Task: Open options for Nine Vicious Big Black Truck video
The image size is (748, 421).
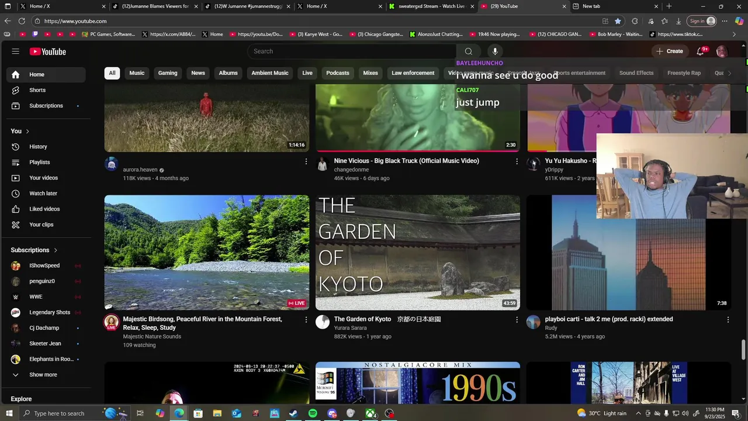Action: [517, 161]
